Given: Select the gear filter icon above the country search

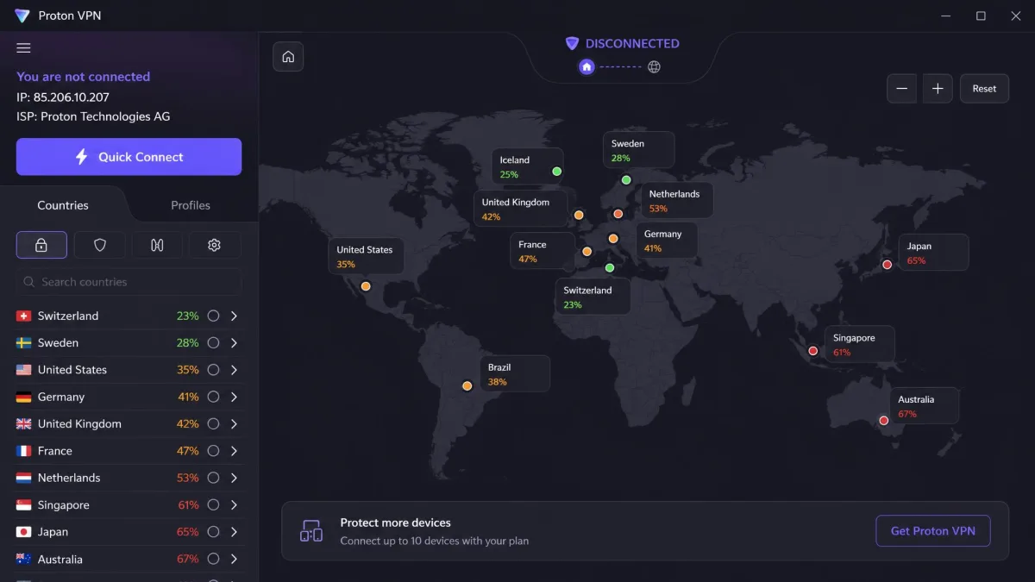Looking at the screenshot, I should pos(215,245).
